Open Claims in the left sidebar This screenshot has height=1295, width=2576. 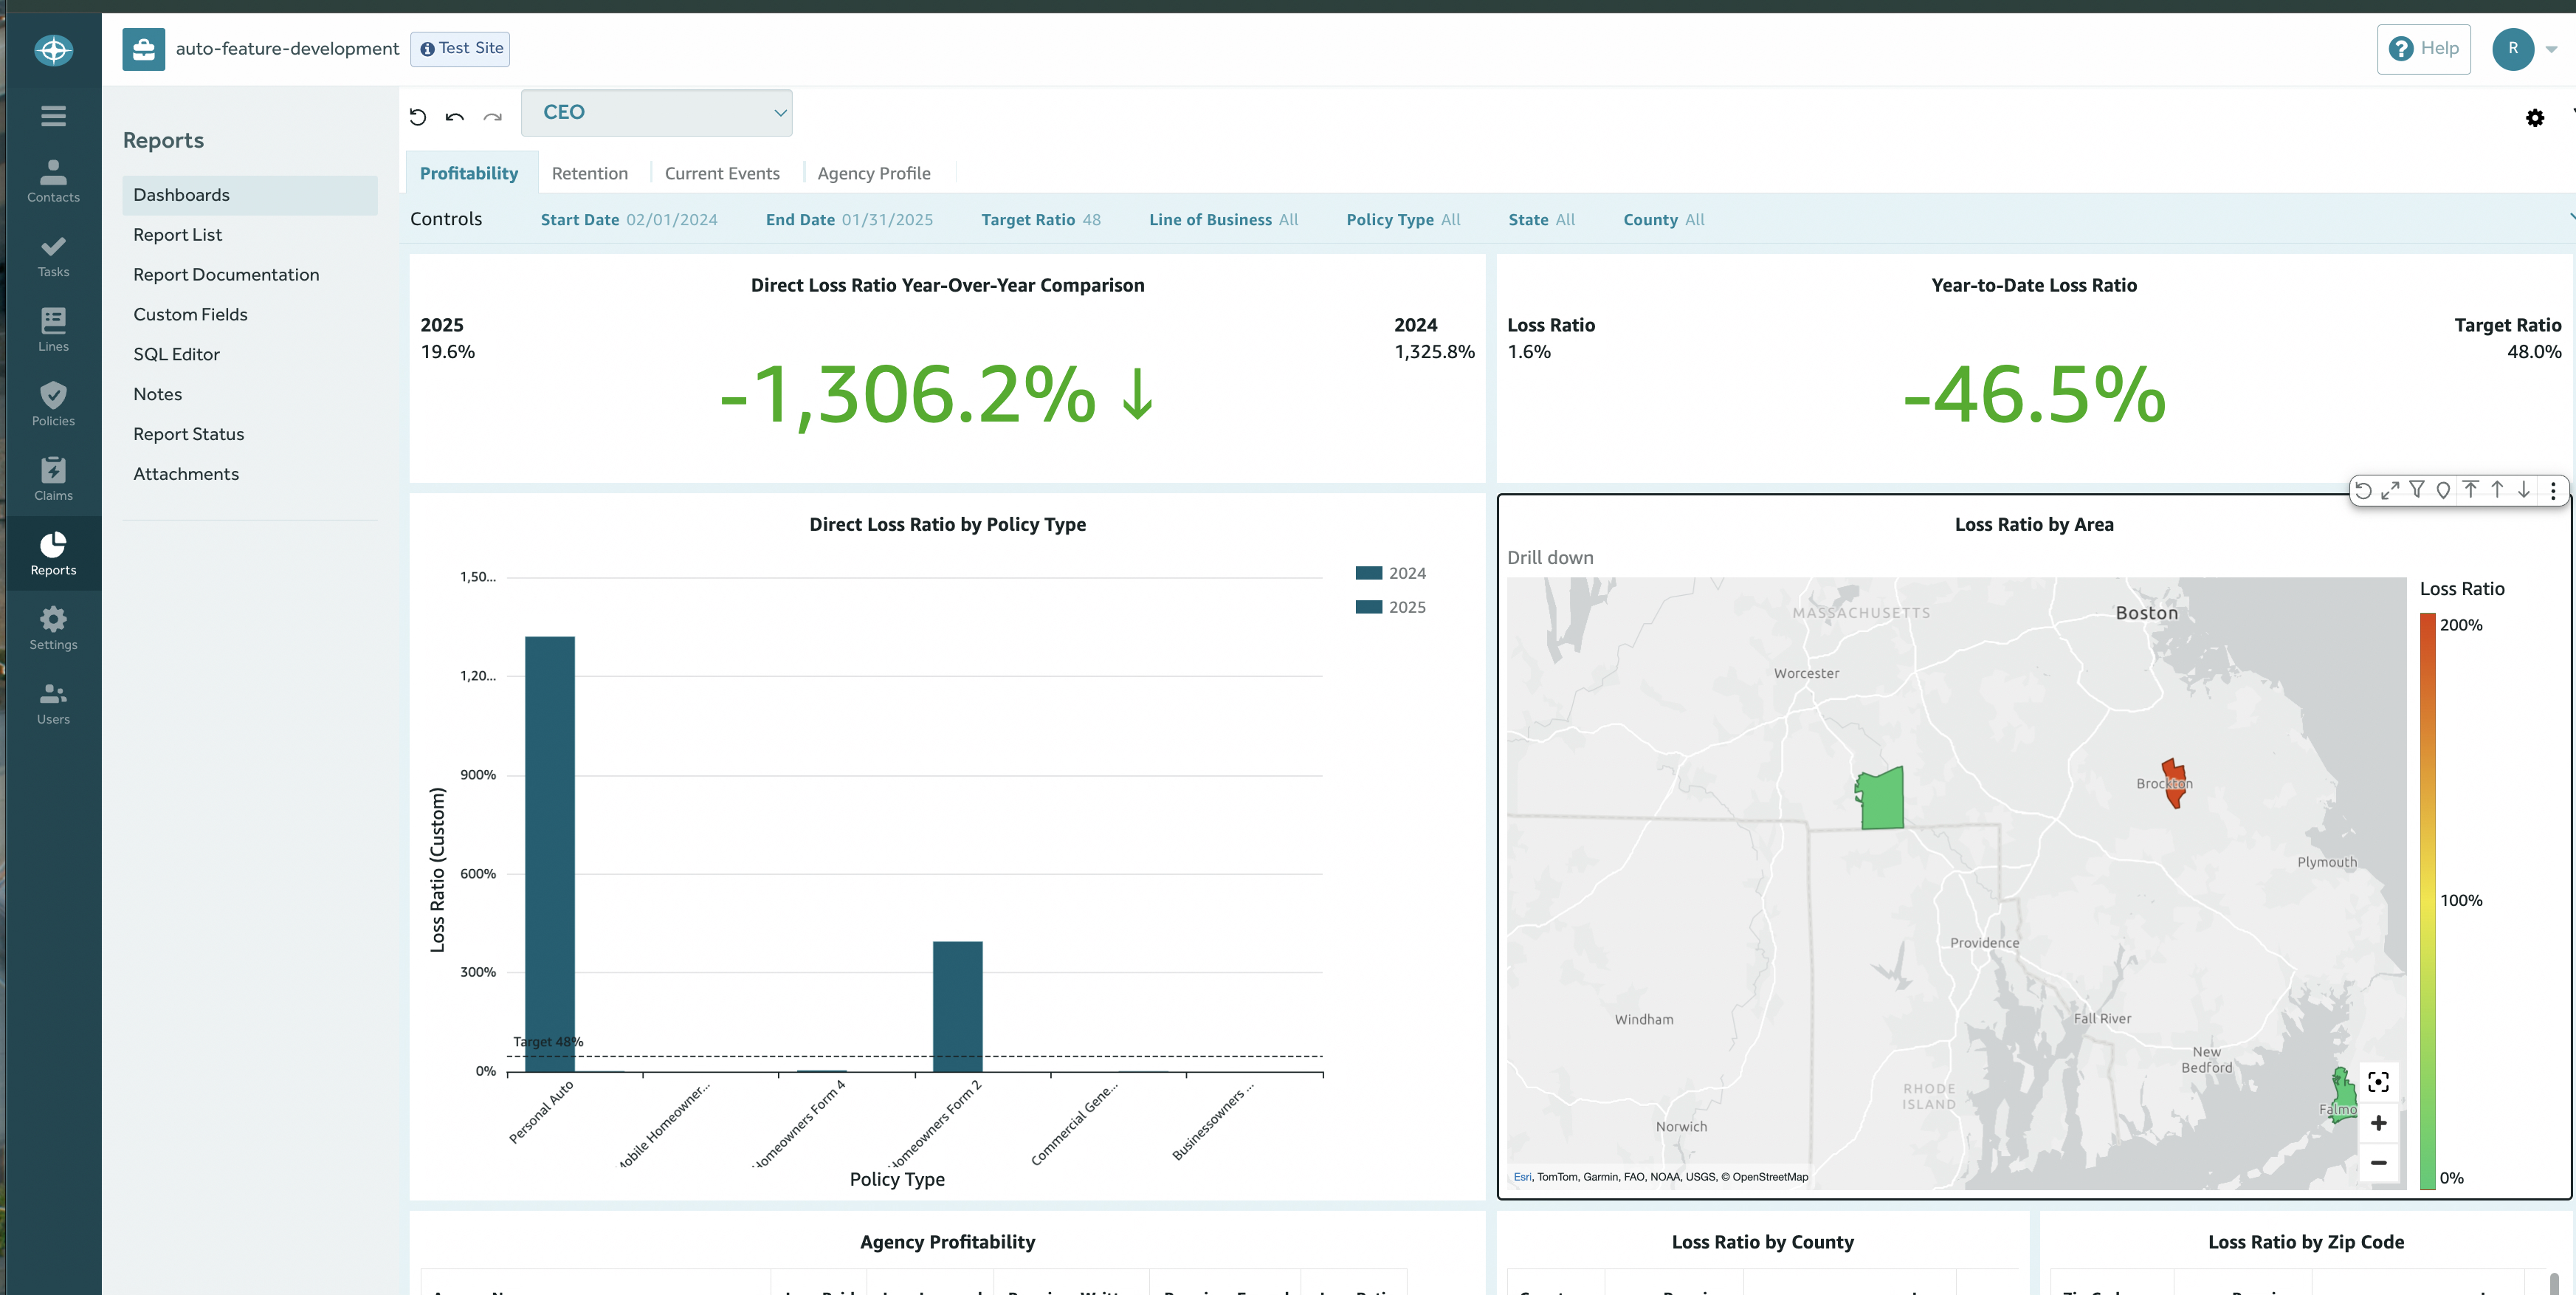pos(53,479)
